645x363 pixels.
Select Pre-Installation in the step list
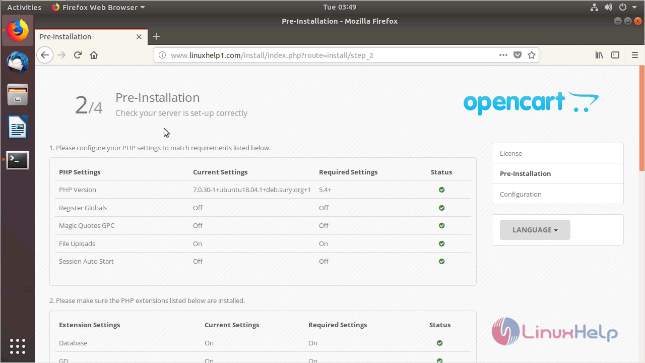click(x=558, y=173)
